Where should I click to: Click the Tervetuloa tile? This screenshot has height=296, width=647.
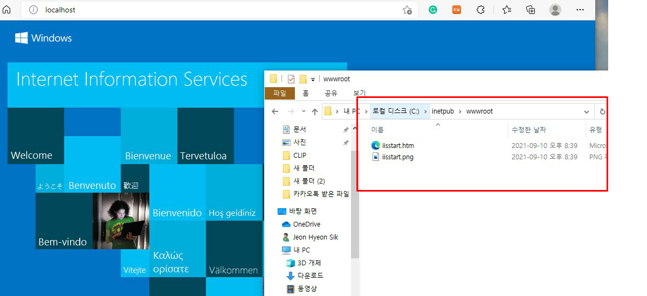205,136
